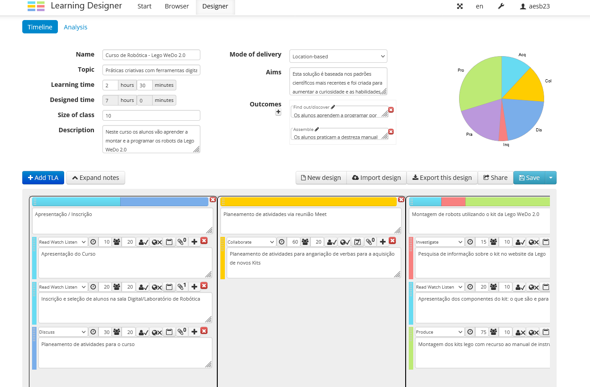This screenshot has height=387, width=590.
Task: Click the Size of class input field
Action: pyautogui.click(x=151, y=115)
